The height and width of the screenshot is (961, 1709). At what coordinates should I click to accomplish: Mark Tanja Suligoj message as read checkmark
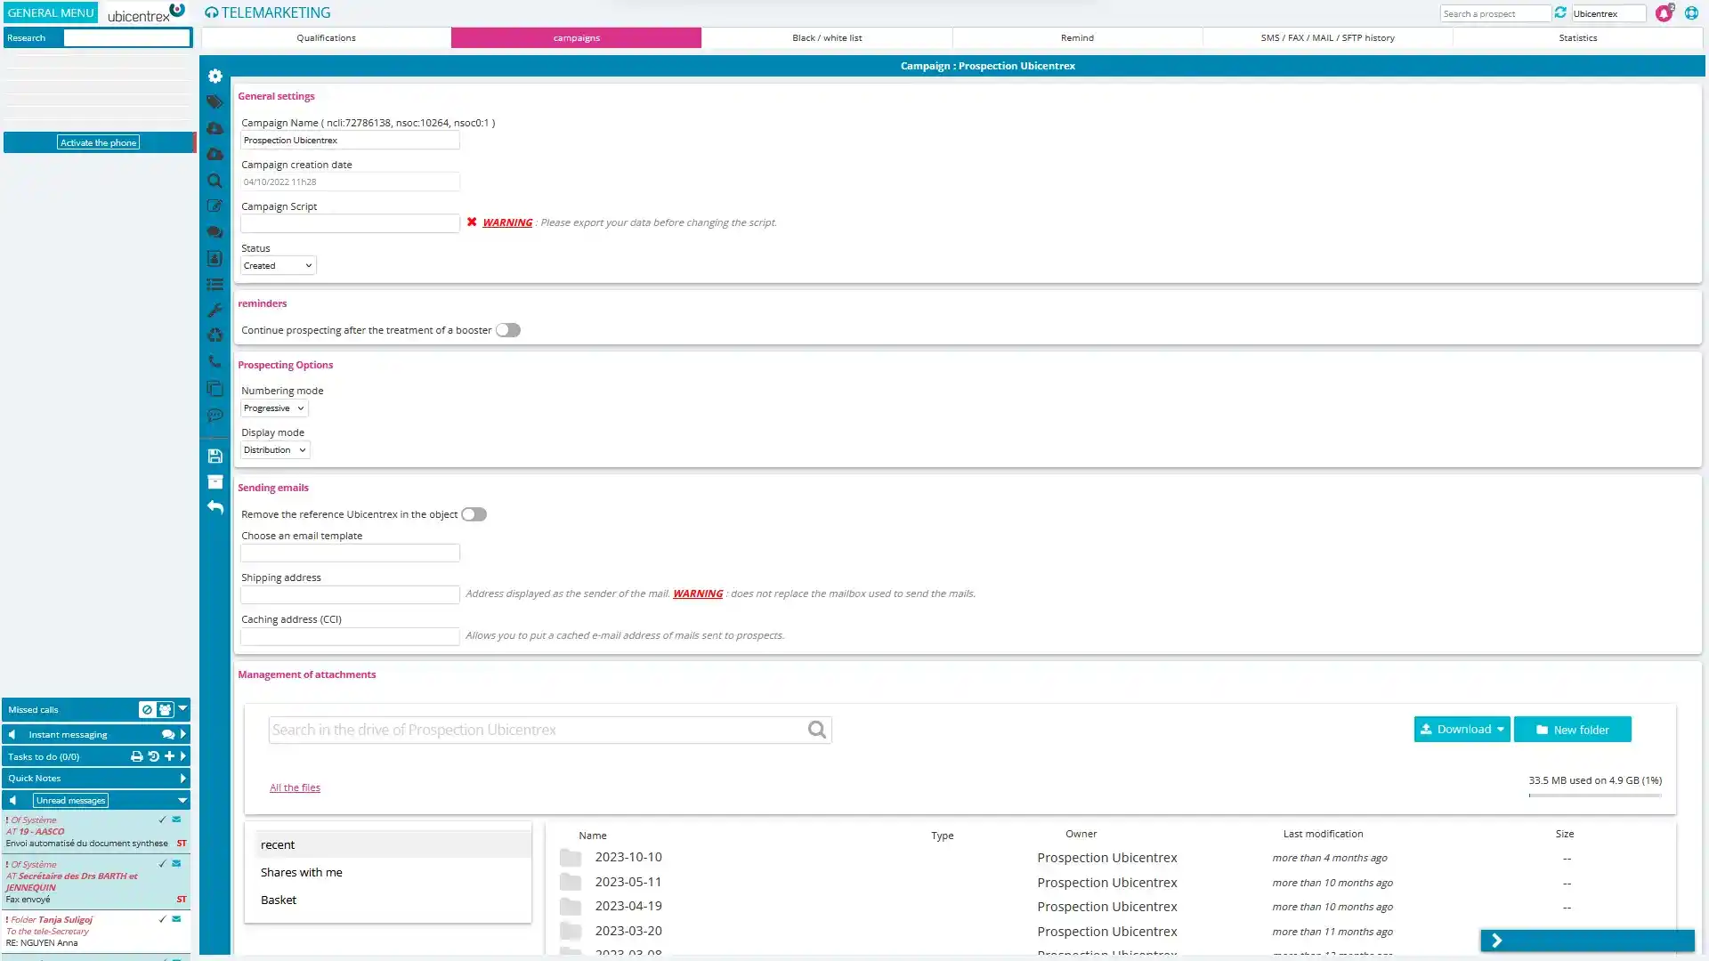pyautogui.click(x=162, y=919)
